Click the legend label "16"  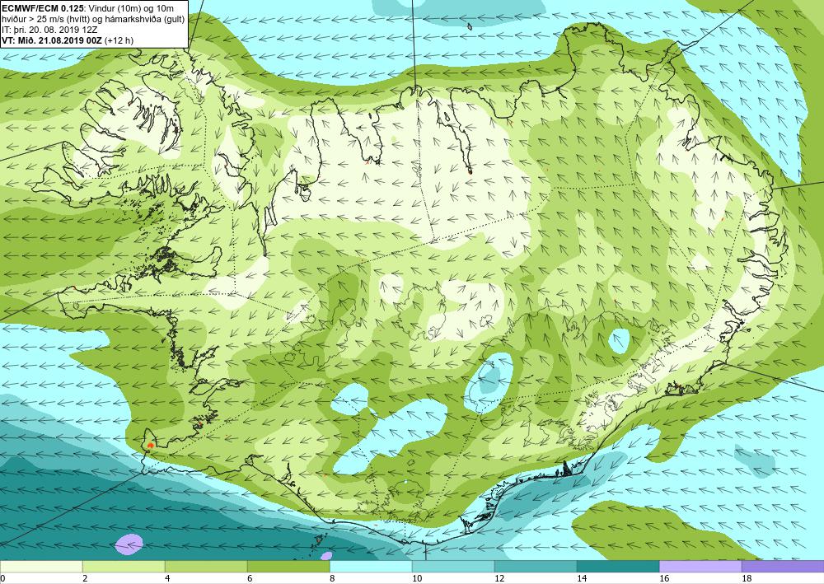point(664,579)
